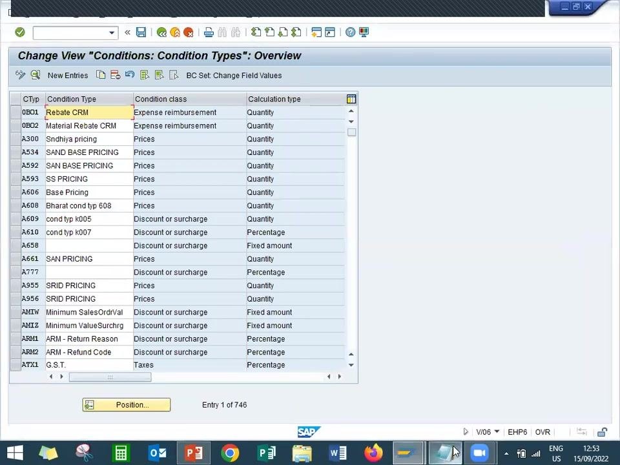Select row A300 using its row selector
Image resolution: width=620 pixels, height=465 pixels.
click(x=15, y=139)
